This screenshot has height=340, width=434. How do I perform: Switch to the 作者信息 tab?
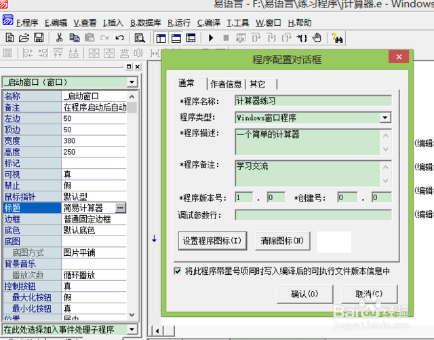tap(226, 84)
